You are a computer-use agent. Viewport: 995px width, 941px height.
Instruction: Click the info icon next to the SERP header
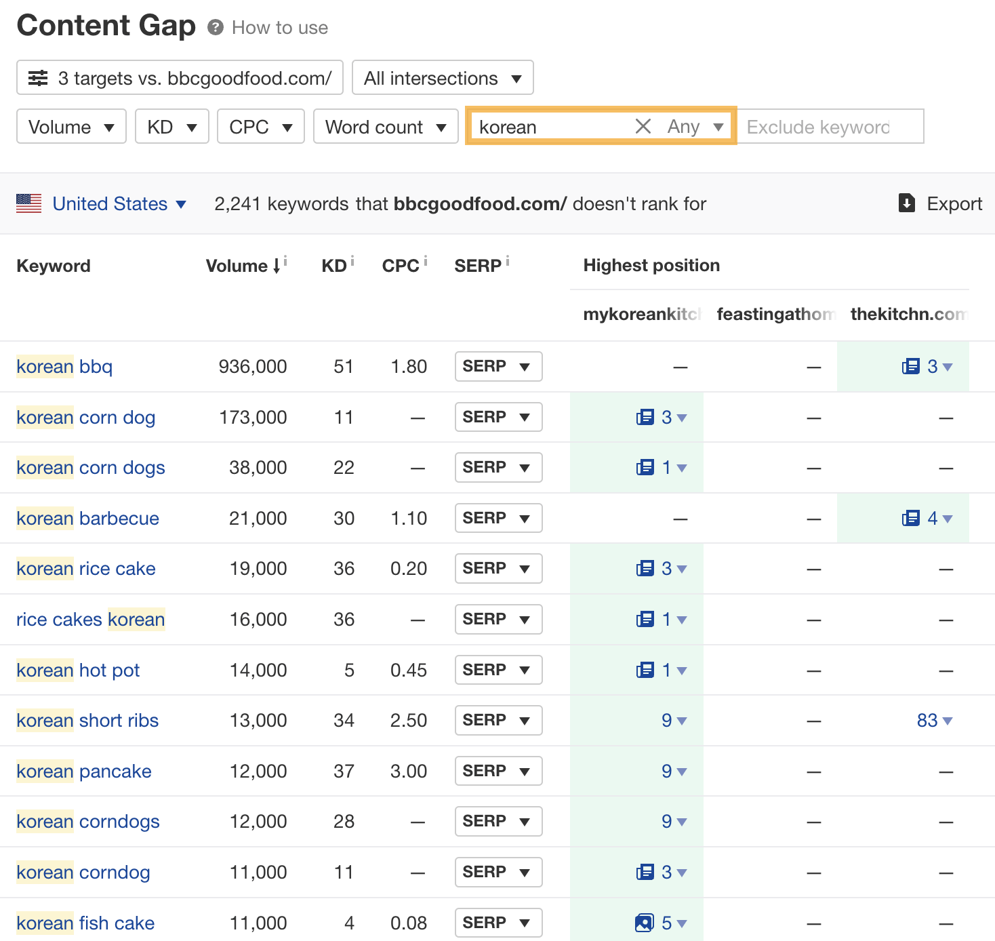(507, 259)
